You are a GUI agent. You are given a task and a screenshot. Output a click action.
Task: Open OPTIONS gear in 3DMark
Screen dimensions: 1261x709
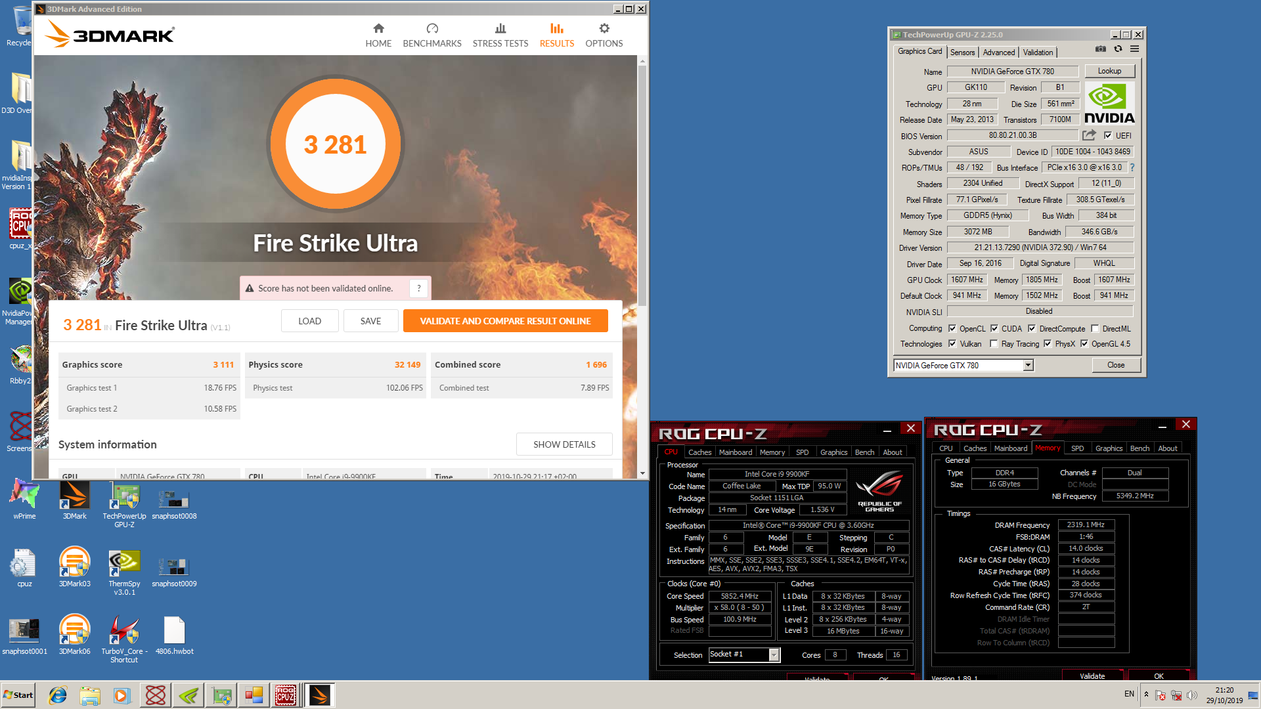(604, 35)
